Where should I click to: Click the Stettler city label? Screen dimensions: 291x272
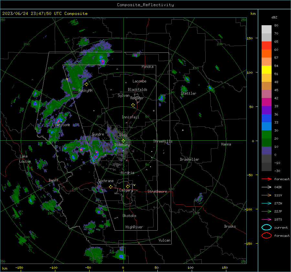tap(189, 93)
